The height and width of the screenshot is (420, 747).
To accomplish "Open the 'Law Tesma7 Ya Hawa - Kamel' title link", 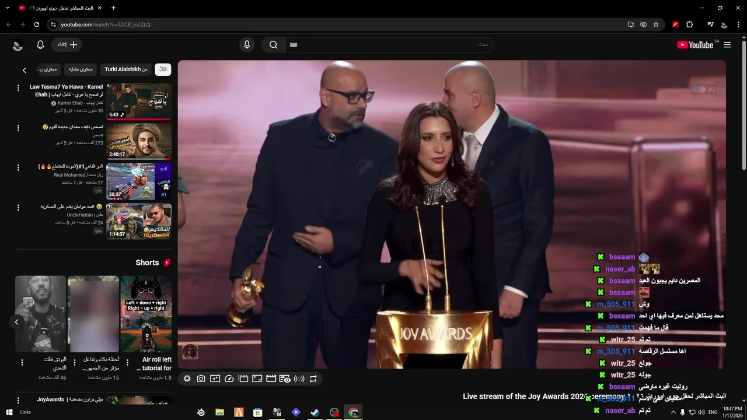I will (66, 90).
